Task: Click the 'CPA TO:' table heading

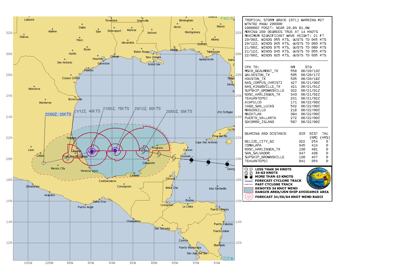Action: coord(252,67)
